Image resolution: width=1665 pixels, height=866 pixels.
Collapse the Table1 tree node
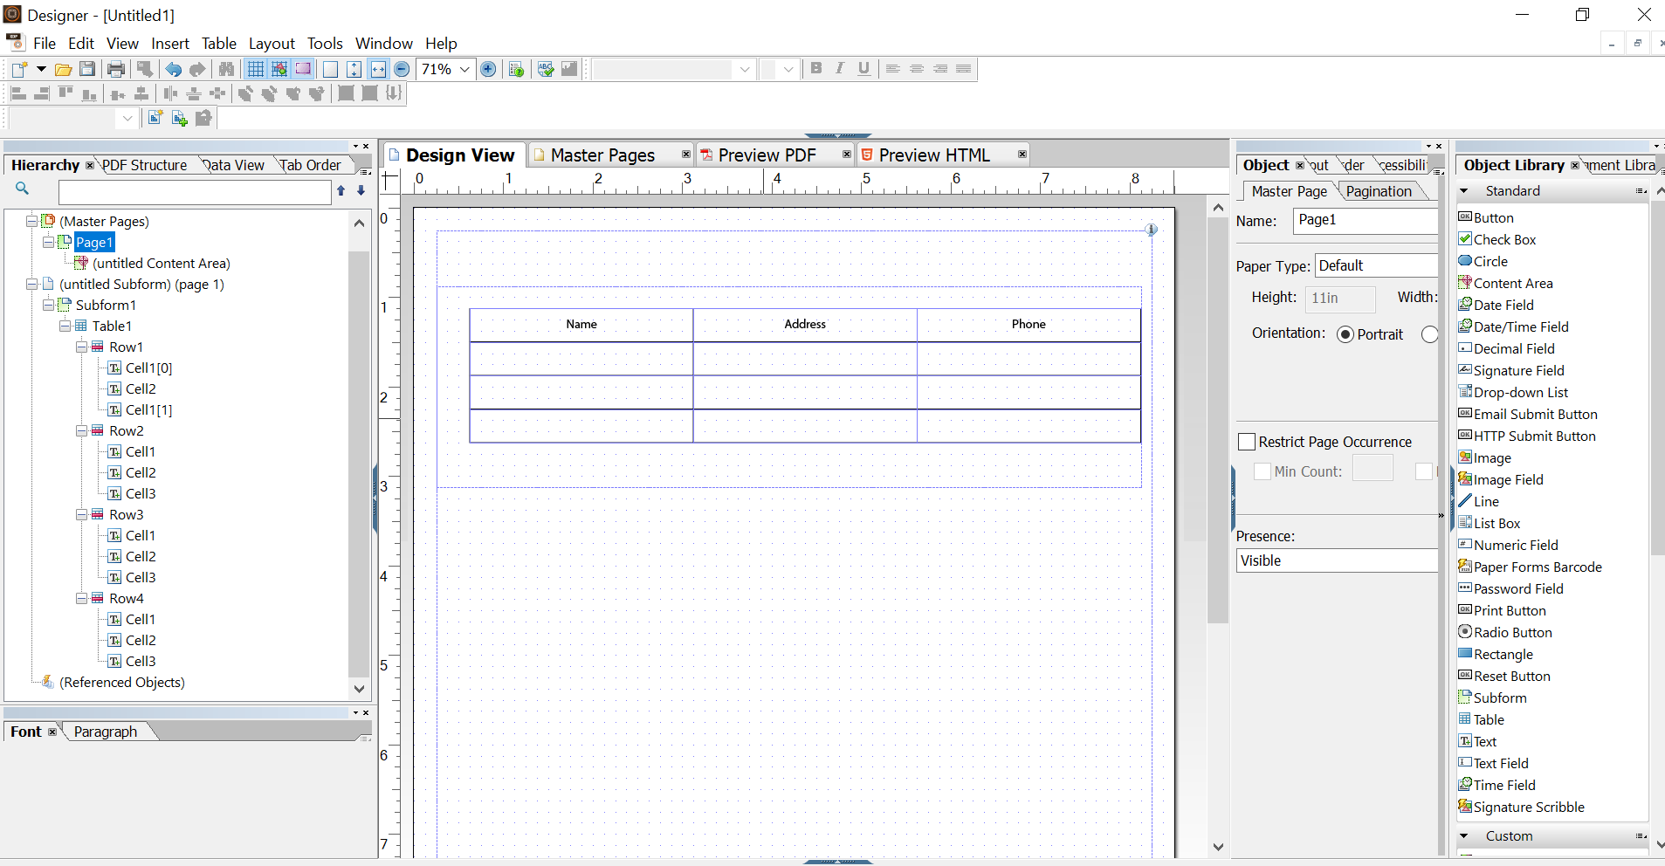(65, 326)
